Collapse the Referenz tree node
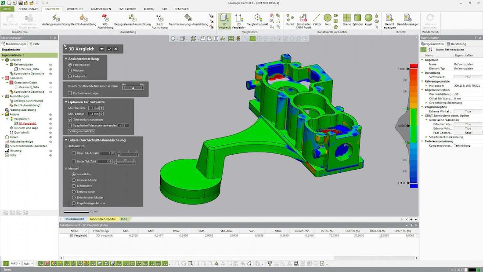The image size is (483, 272). [3, 60]
